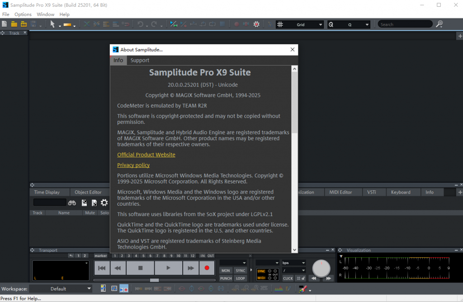Toggle the metronome CLICK button
Viewport: 463px width, 302px height.
(288, 278)
